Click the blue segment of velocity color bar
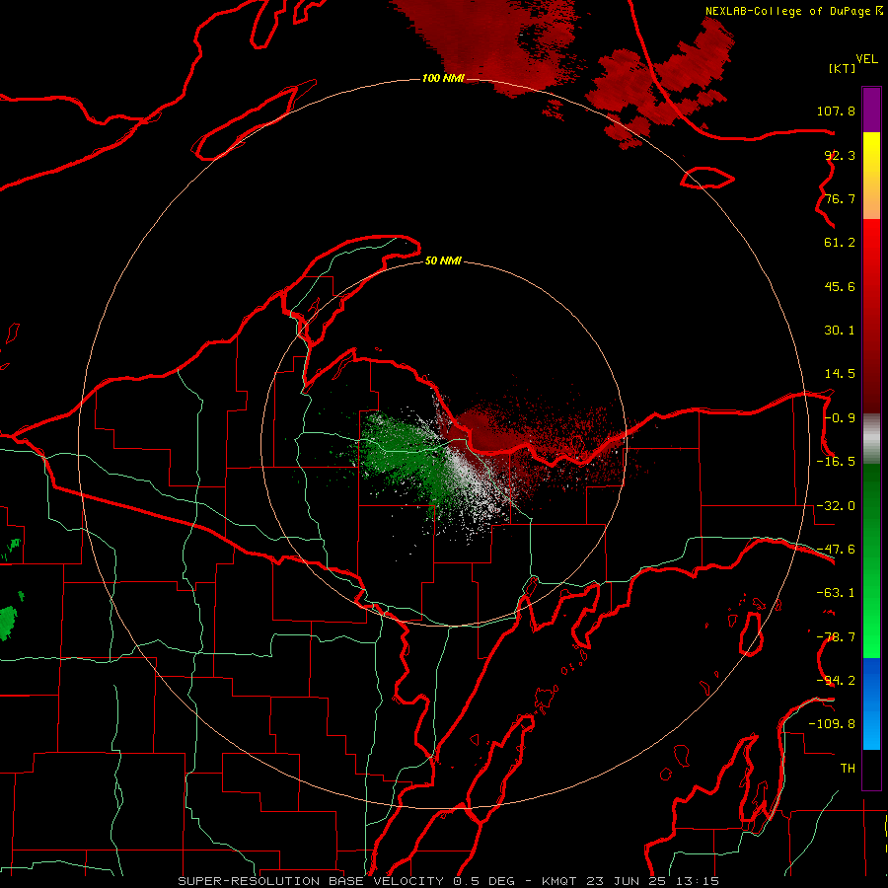Image resolution: width=888 pixels, height=888 pixels. click(871, 703)
